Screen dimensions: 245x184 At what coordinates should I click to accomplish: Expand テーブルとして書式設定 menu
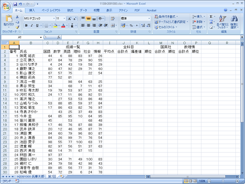[171, 22]
